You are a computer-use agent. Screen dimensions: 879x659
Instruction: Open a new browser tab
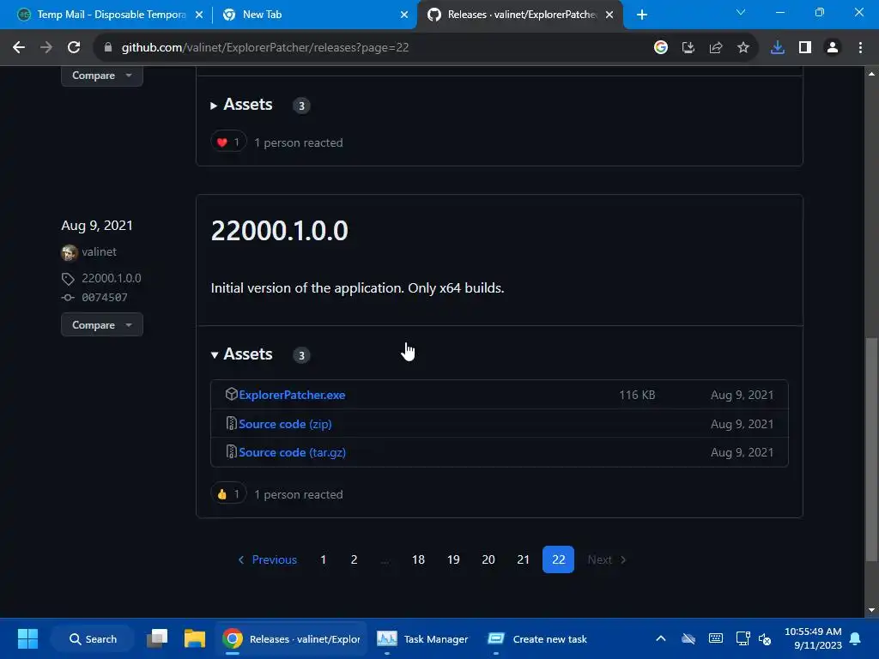(642, 15)
